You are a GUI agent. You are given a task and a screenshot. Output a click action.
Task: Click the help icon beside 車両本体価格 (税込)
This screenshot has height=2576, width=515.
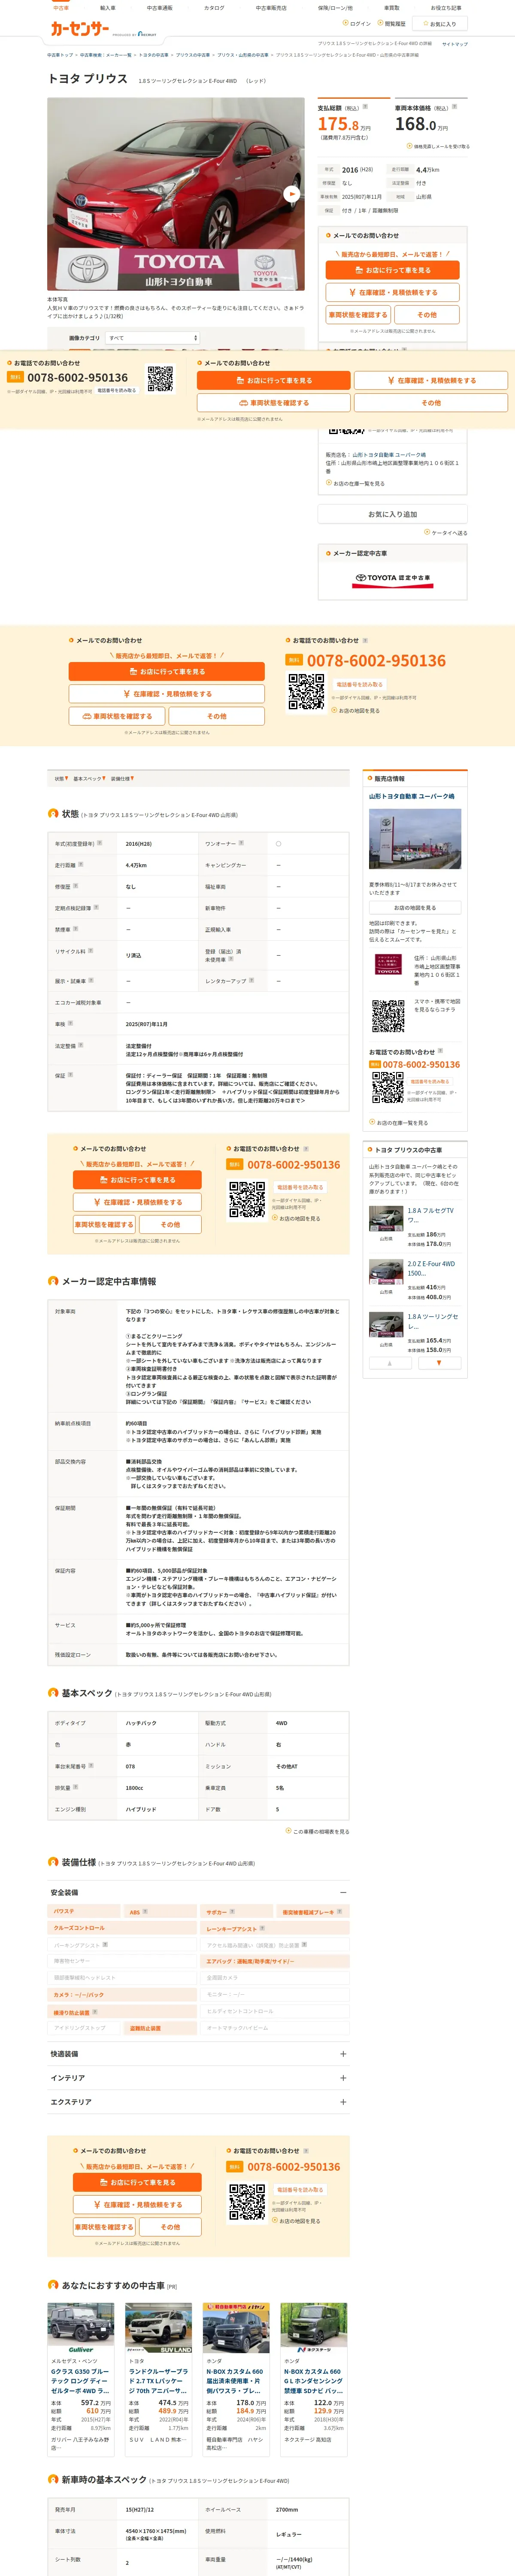click(454, 107)
